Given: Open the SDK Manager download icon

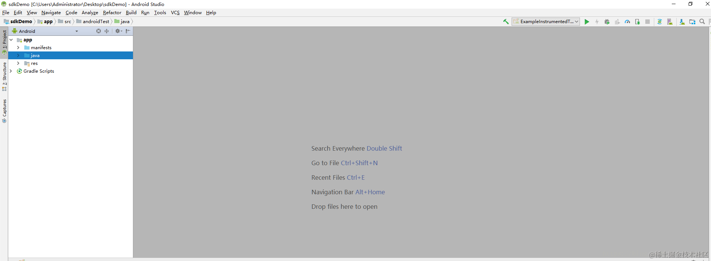Looking at the screenshot, I should point(682,22).
